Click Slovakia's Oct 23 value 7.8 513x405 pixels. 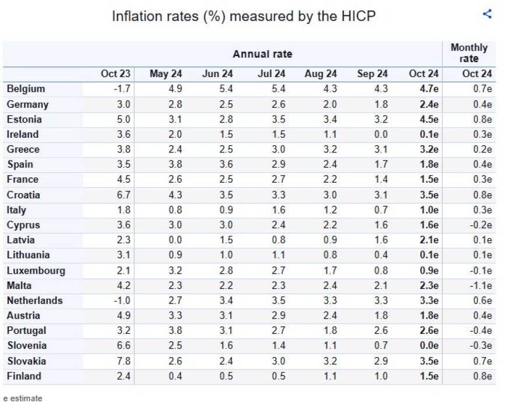(x=124, y=361)
